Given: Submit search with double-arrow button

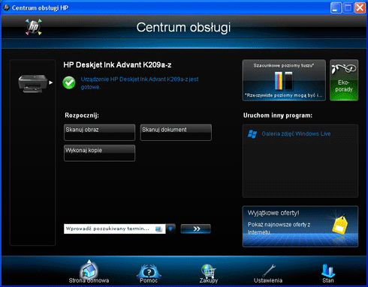Looking at the screenshot, I should [x=196, y=229].
